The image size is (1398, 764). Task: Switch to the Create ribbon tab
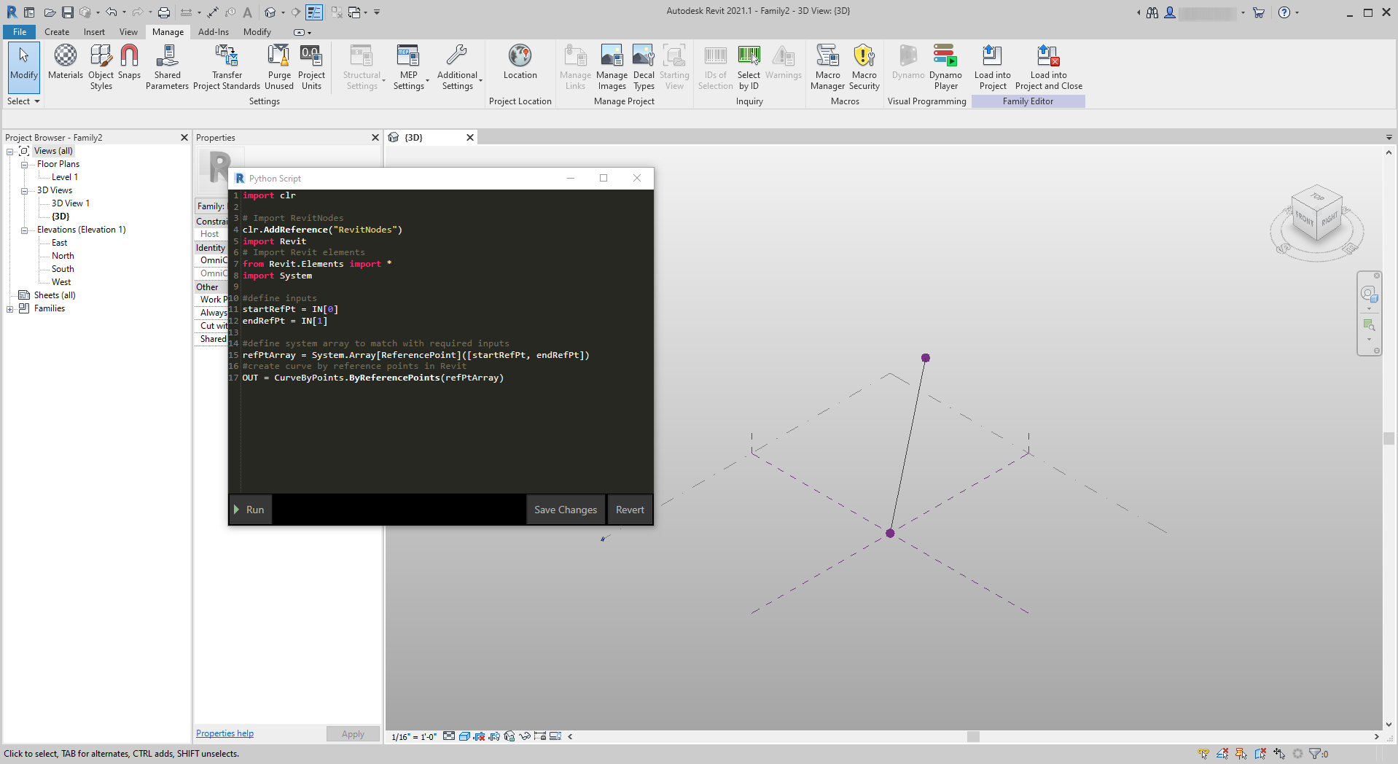click(57, 32)
